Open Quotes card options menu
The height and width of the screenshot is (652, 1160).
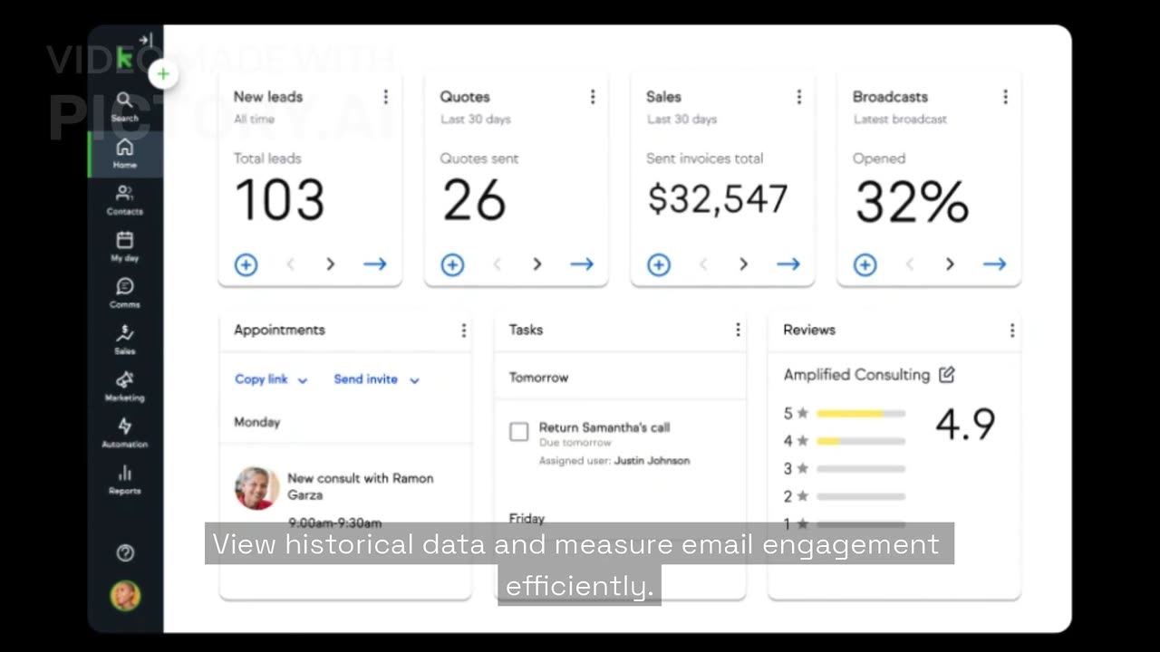click(x=593, y=97)
